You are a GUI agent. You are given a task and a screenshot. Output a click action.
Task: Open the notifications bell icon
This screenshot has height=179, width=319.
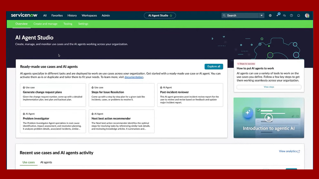coord(299,15)
